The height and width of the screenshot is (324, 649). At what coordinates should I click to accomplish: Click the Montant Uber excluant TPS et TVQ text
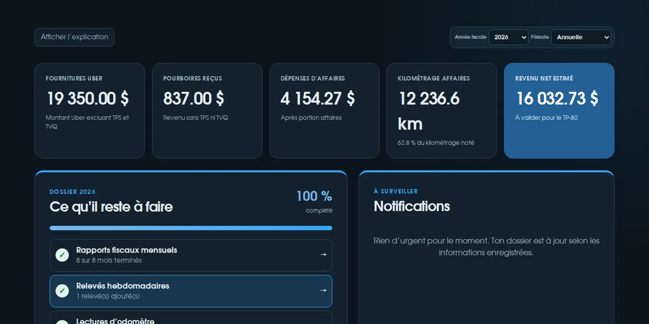(x=87, y=122)
